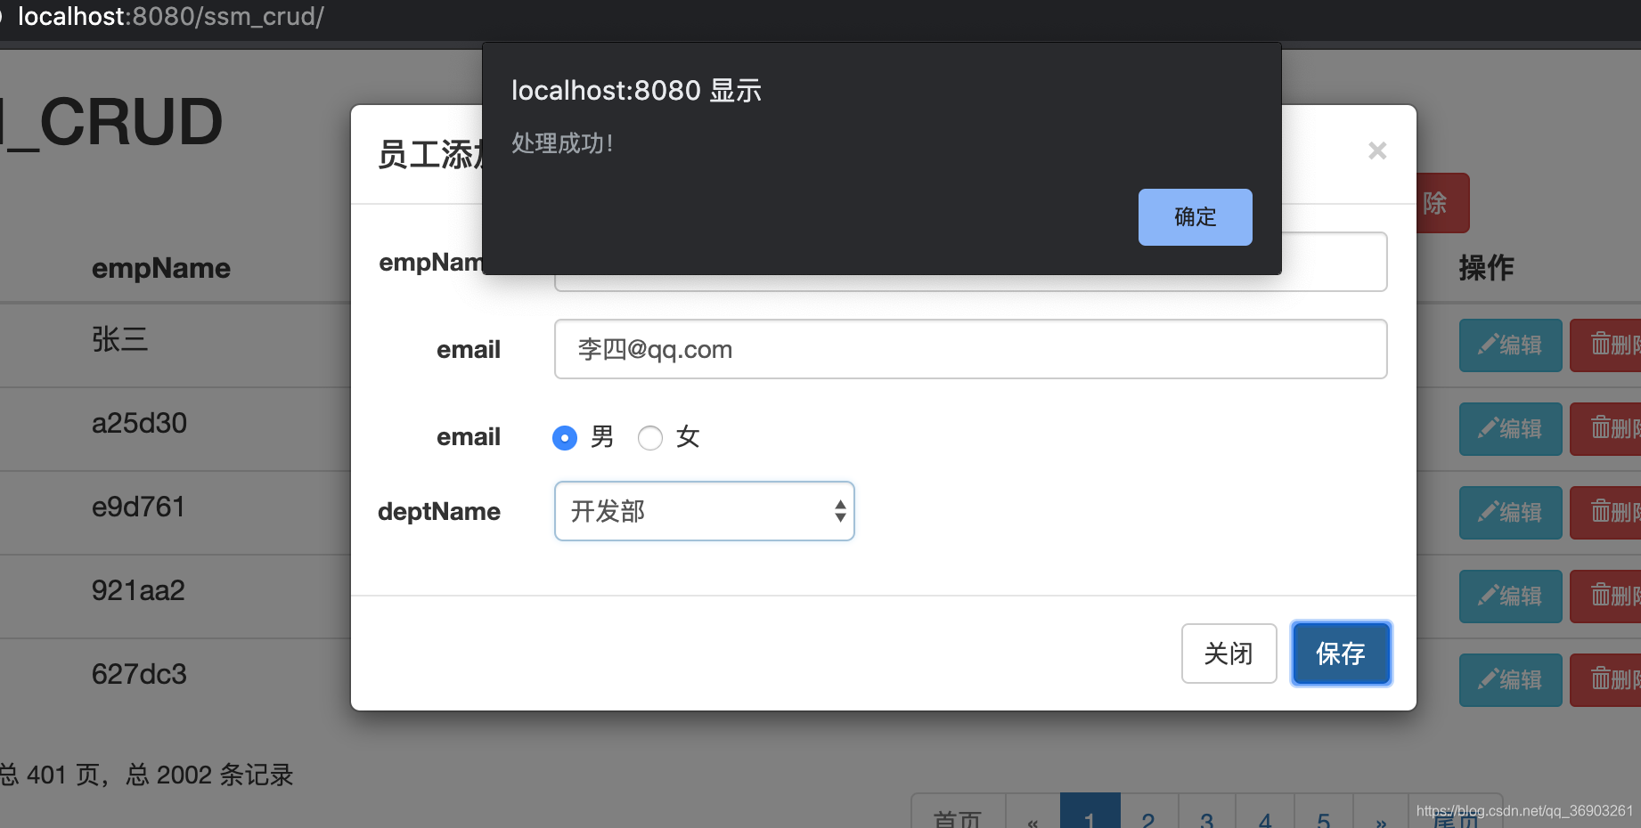Viewport: 1641px width, 828px height.
Task: Click the 处理成功! alert message
Action: 562,143
